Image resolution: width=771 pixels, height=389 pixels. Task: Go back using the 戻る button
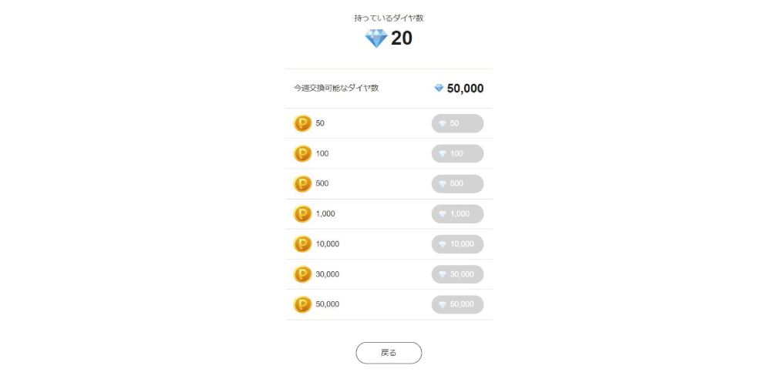(x=389, y=353)
